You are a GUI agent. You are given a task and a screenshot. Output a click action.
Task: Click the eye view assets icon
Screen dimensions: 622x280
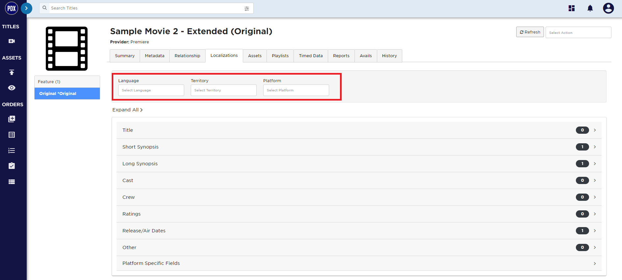click(x=12, y=88)
